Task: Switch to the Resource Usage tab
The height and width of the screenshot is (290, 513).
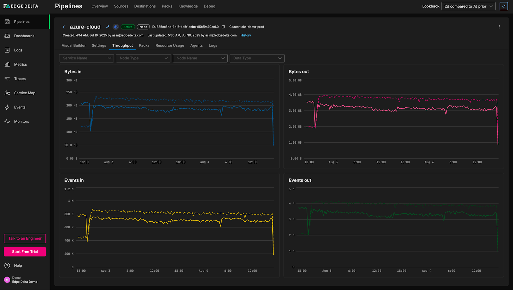Action: (x=170, y=46)
